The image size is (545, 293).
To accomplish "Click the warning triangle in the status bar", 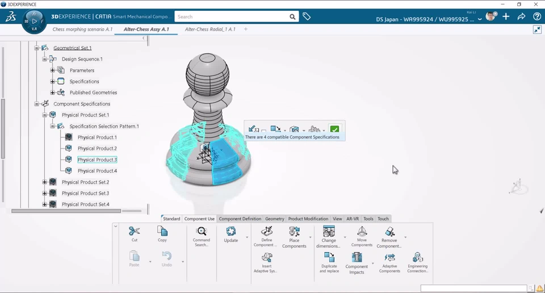I will 539,288.
